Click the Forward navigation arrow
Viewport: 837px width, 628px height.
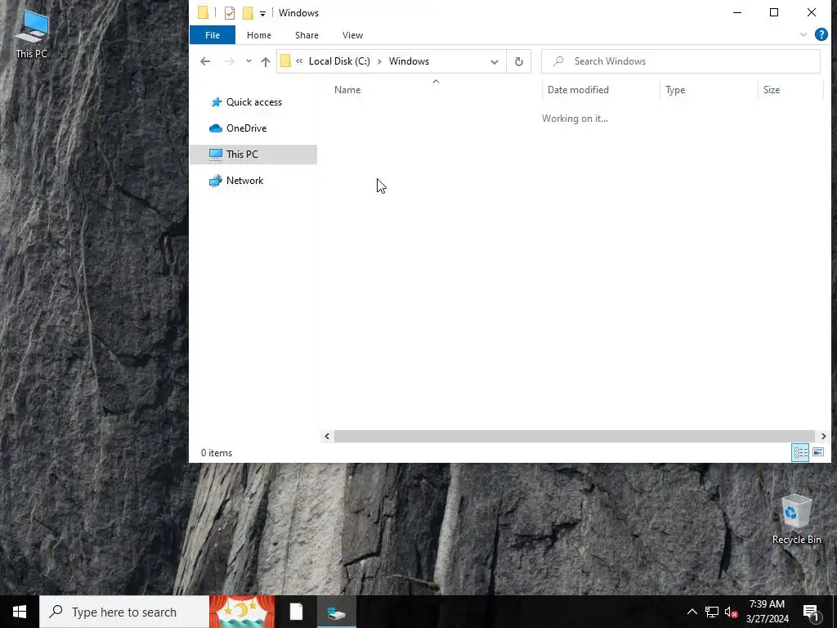[x=229, y=61]
